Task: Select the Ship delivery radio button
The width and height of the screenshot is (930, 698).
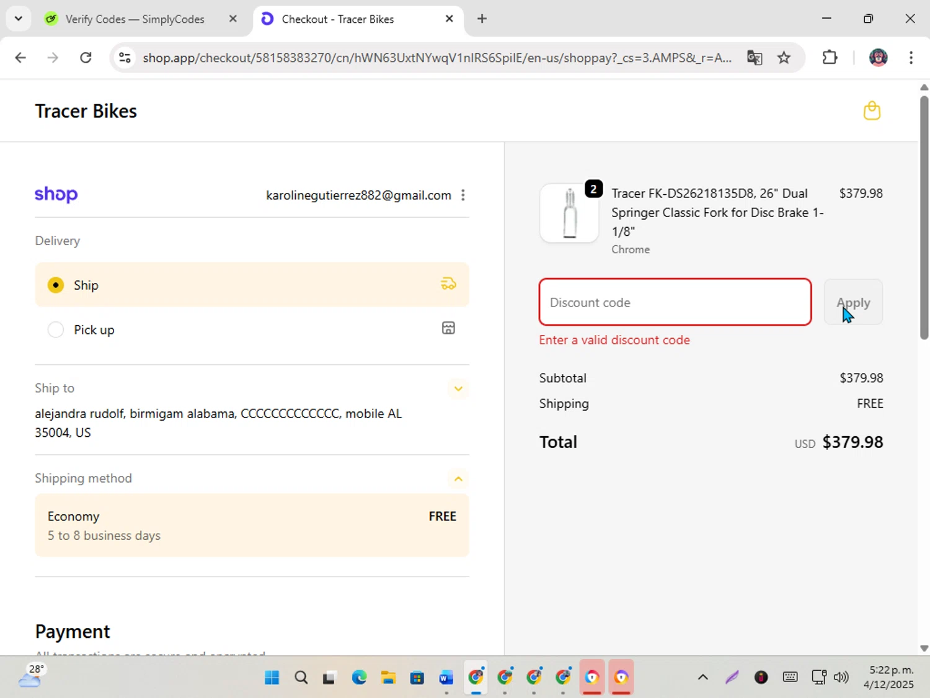Action: coord(56,285)
